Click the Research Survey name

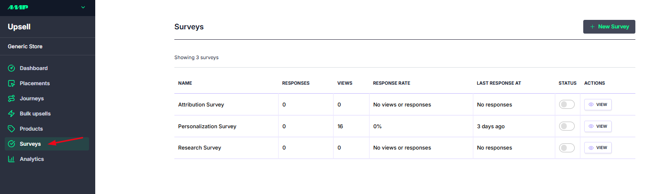199,148
